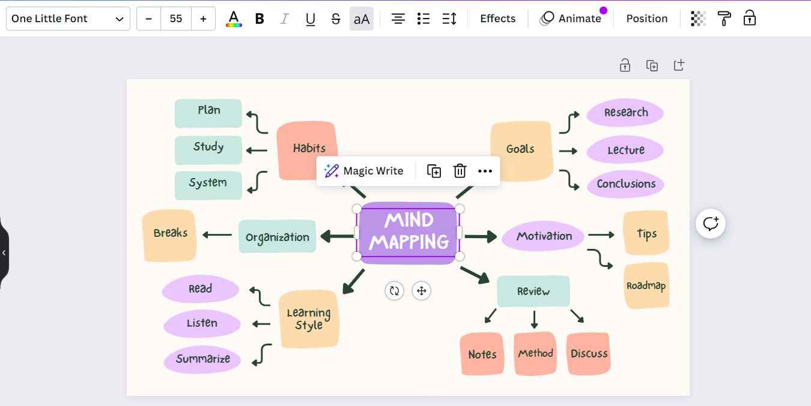
Task: Toggle bold formatting
Action: pyautogui.click(x=259, y=19)
